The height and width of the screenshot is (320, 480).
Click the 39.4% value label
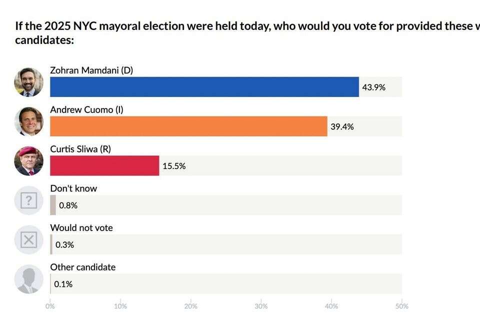[x=342, y=127]
